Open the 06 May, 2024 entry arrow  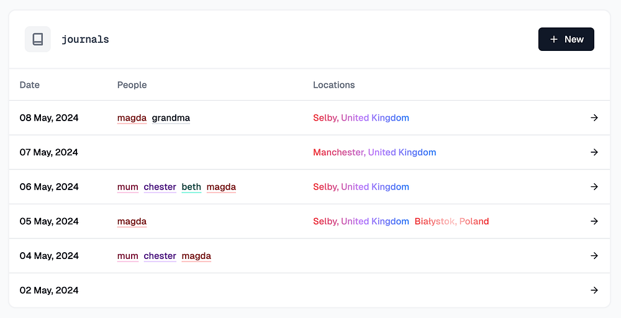click(594, 187)
